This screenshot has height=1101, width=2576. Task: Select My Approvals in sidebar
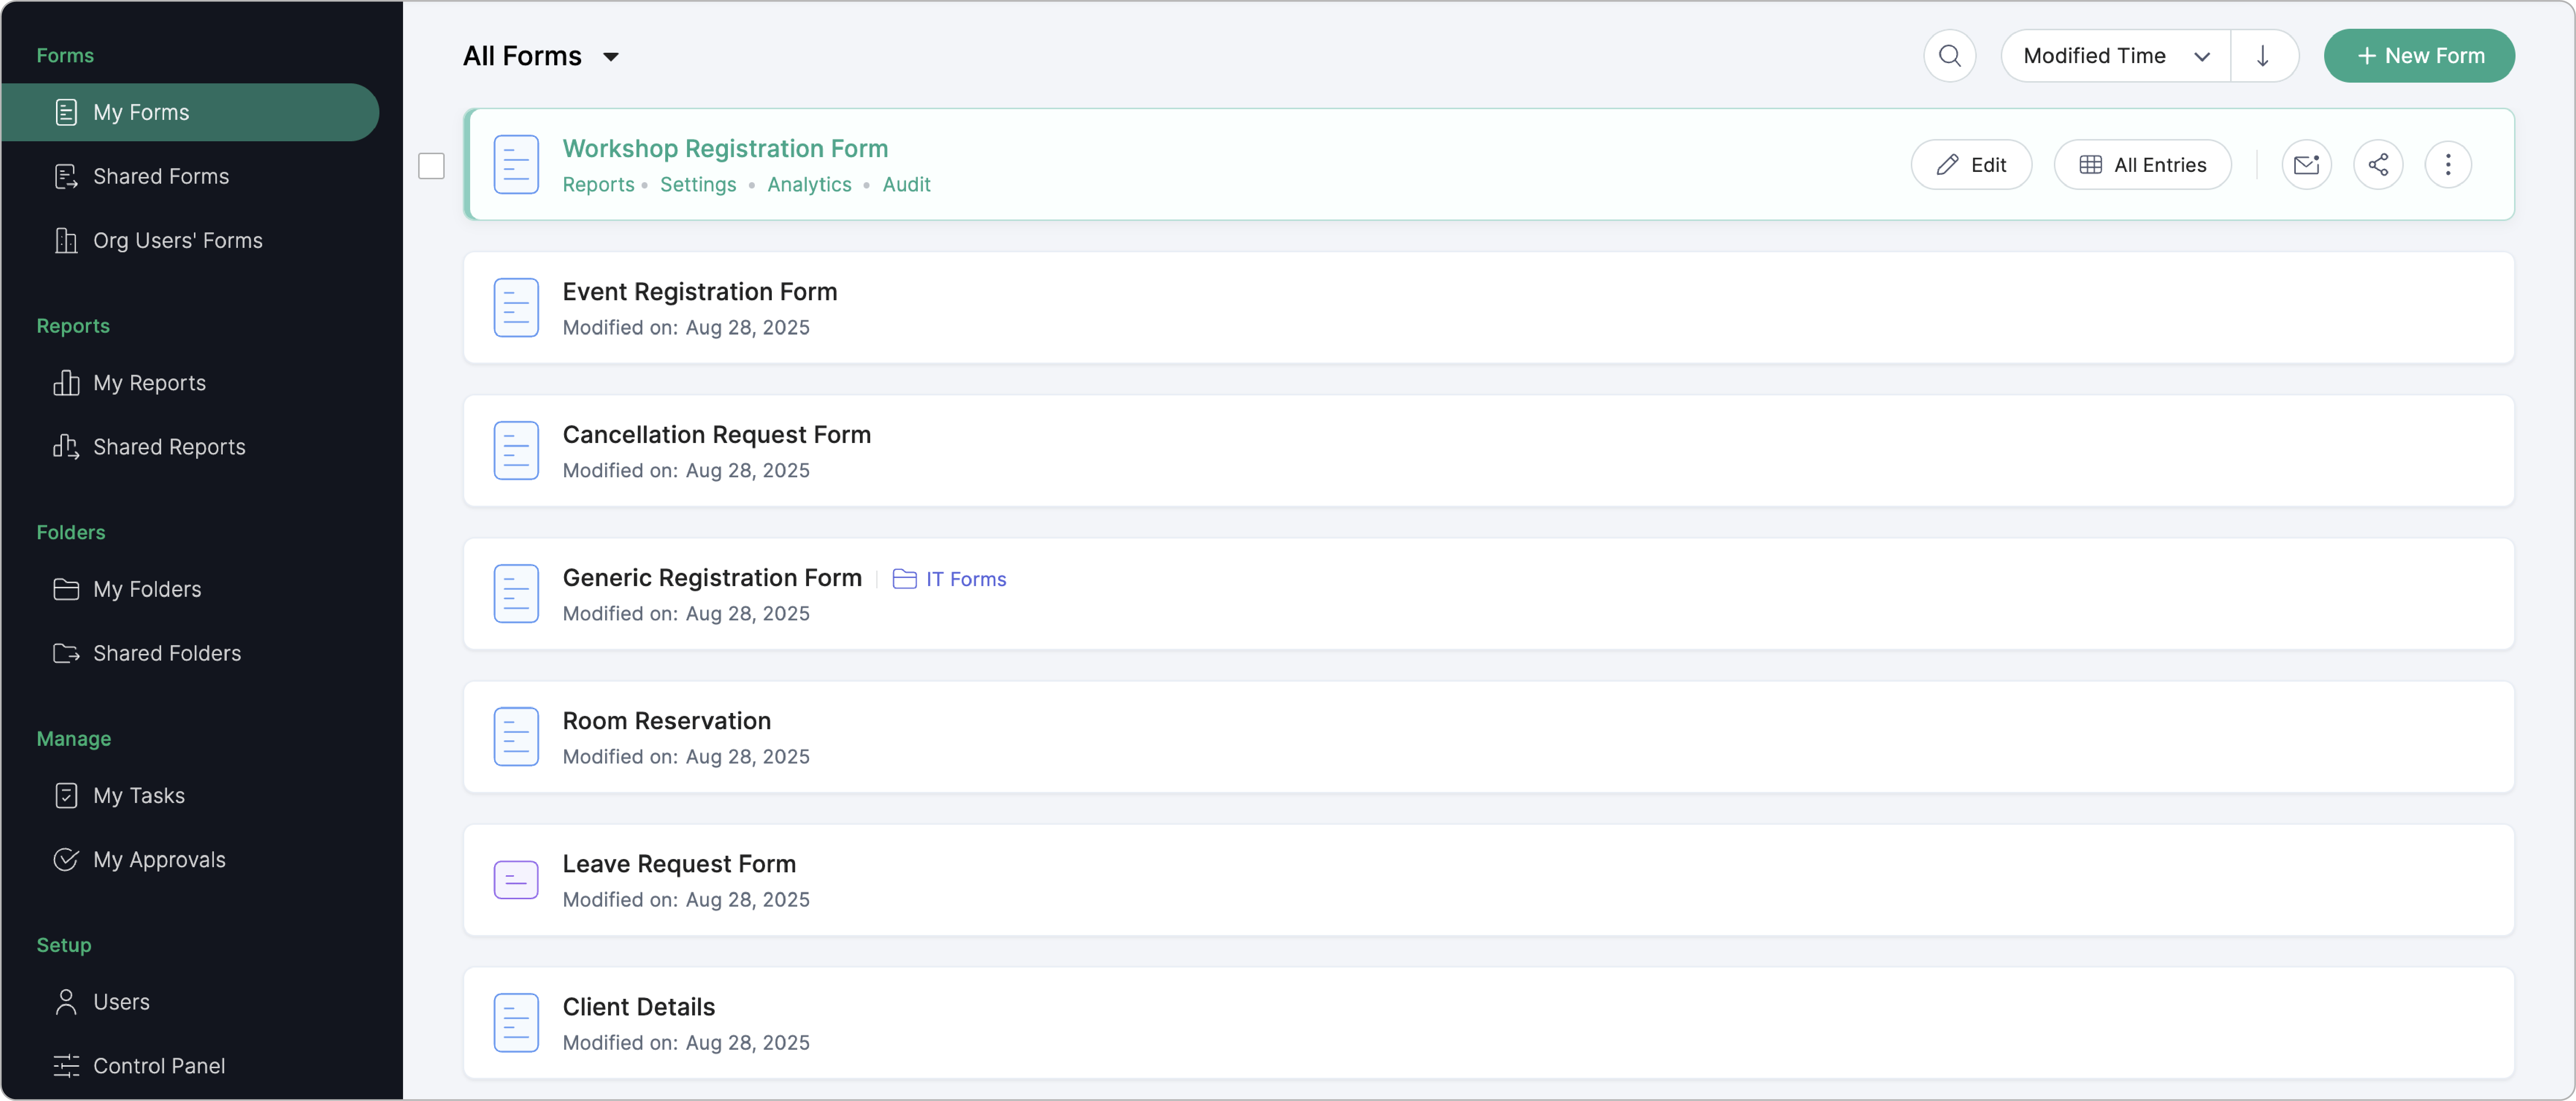(159, 860)
